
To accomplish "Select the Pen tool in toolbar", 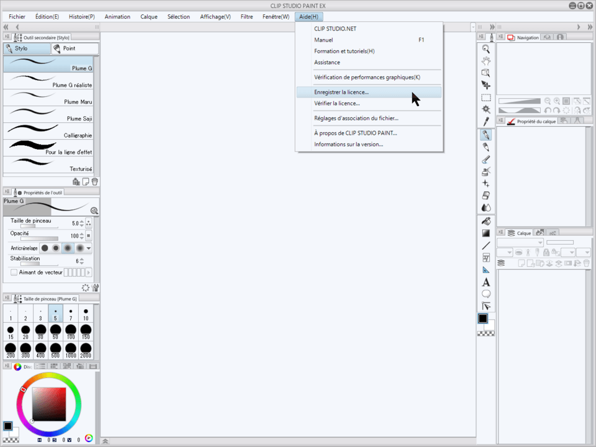I will 485,135.
